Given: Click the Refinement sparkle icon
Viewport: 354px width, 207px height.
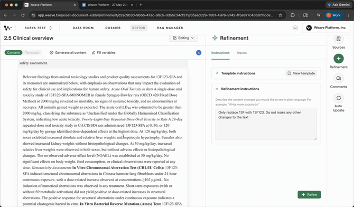Looking at the screenshot, I should pos(215,38).
